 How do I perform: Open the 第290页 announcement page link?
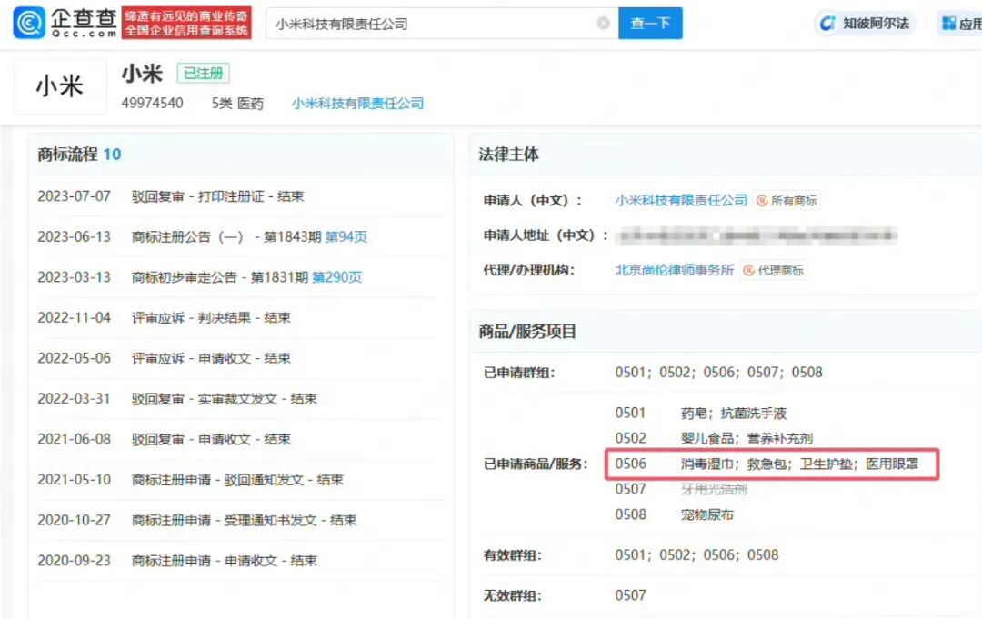click(x=337, y=277)
